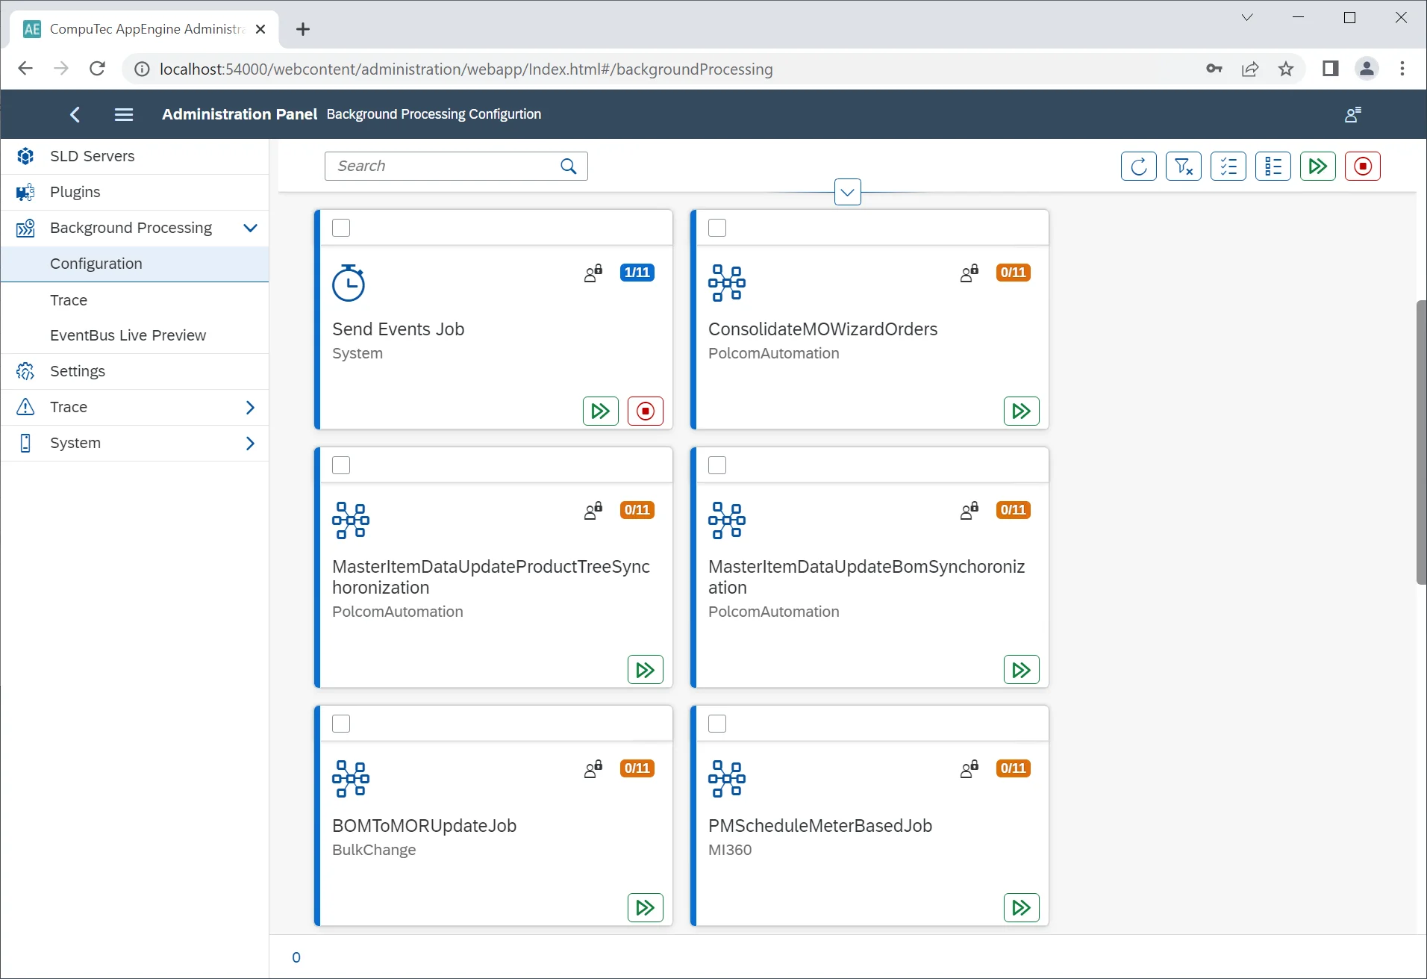Open the Plugins page
This screenshot has height=979, width=1427.
click(75, 192)
